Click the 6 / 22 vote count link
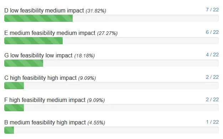This screenshot has height=139, width=223. (x=212, y=32)
